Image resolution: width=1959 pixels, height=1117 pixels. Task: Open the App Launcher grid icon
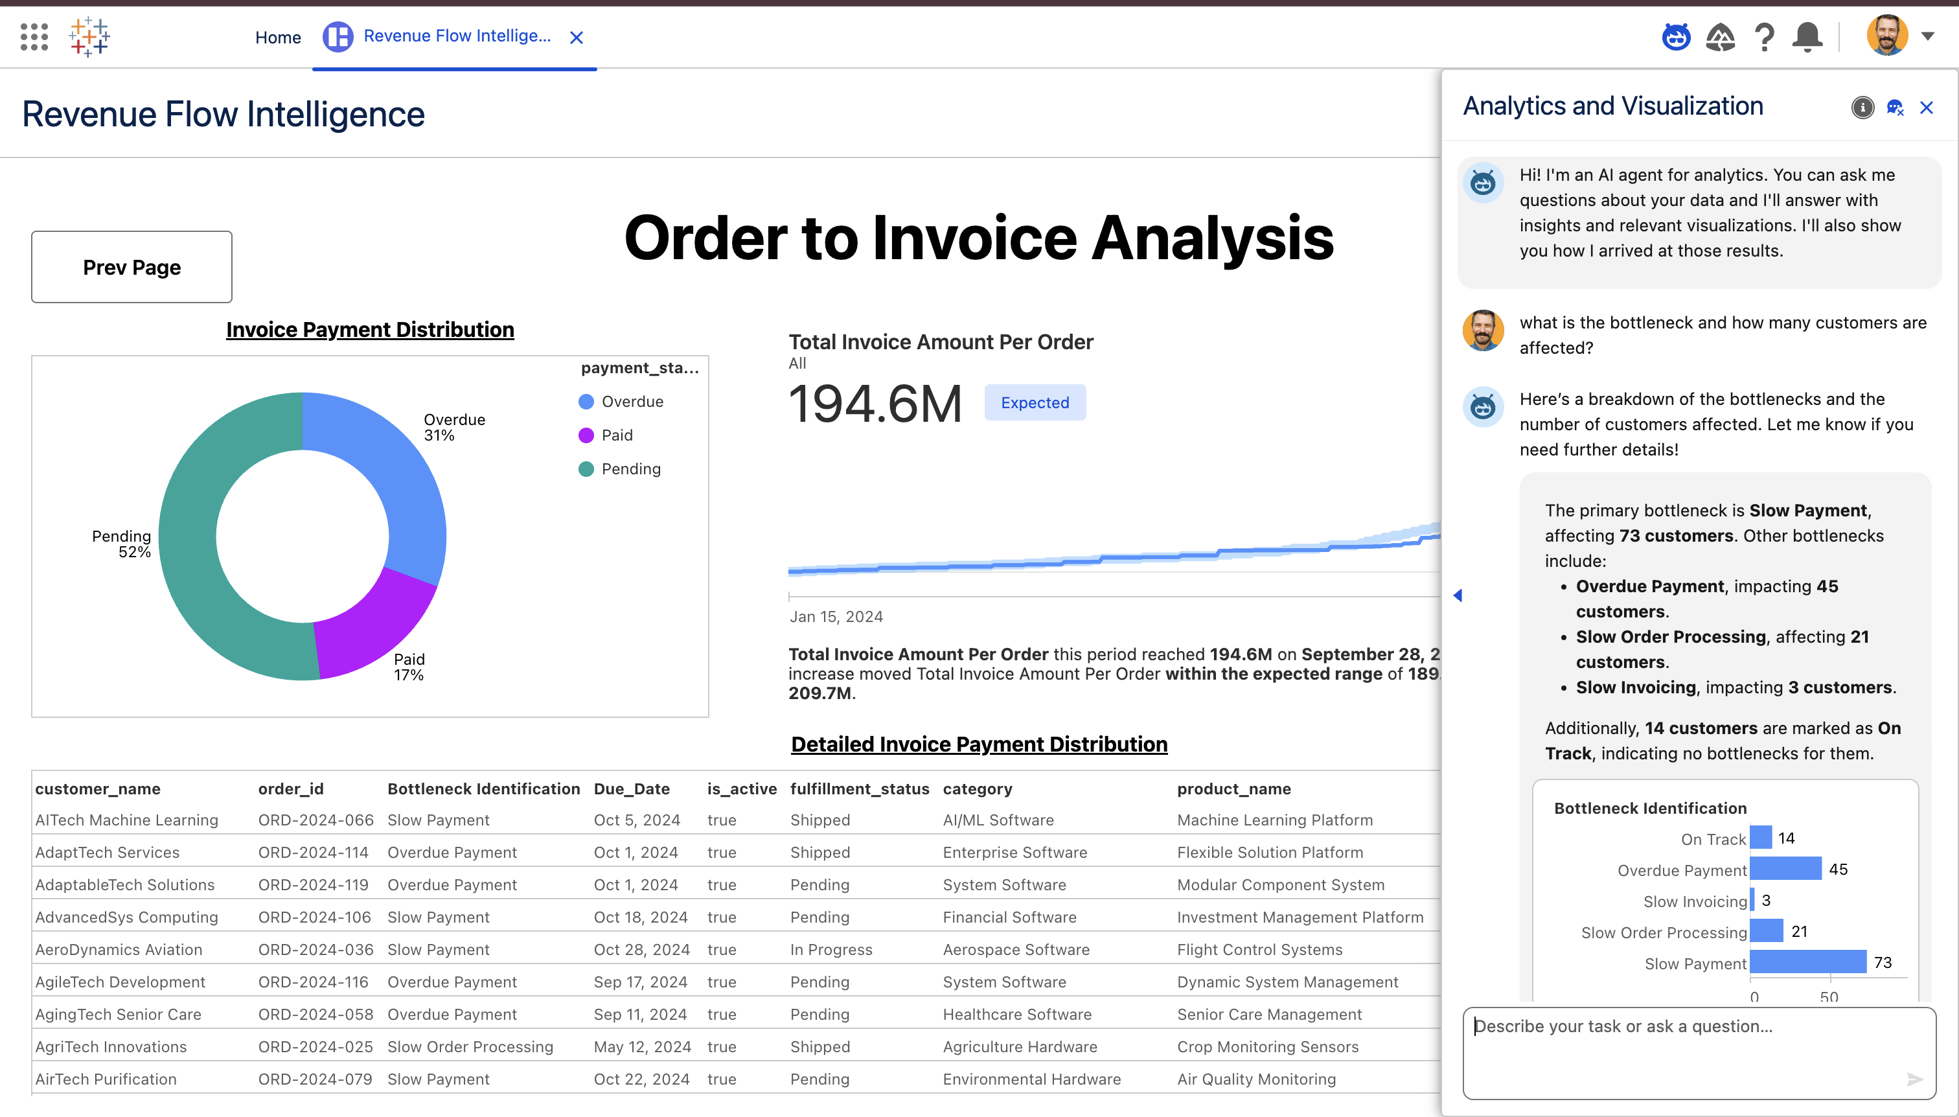[34, 36]
